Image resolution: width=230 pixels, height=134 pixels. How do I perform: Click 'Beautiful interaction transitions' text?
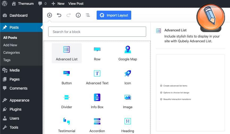(x=177, y=99)
